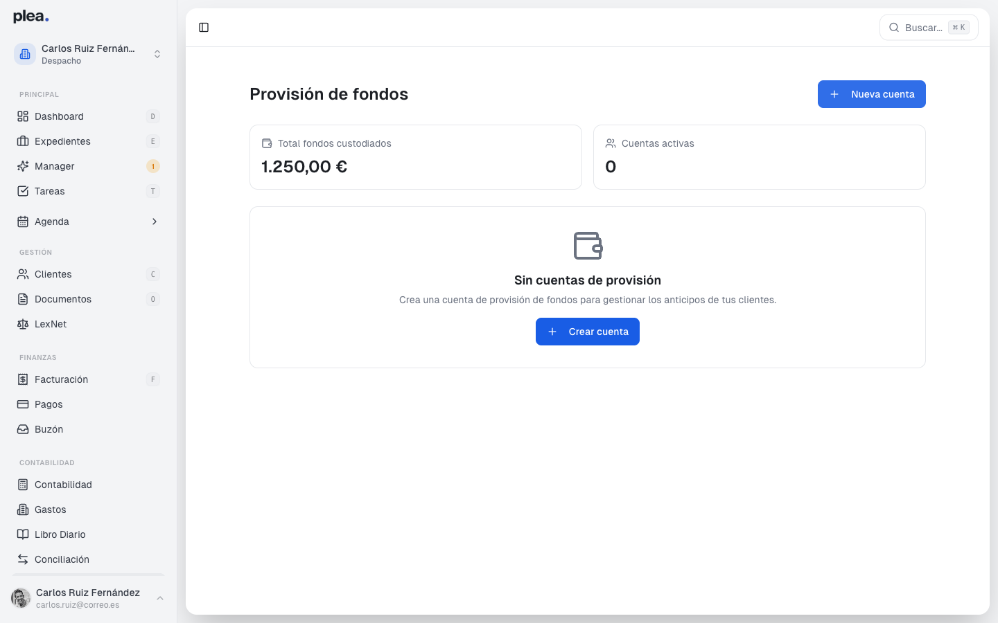The width and height of the screenshot is (998, 623).
Task: Open the Pagos section
Action: point(48,404)
